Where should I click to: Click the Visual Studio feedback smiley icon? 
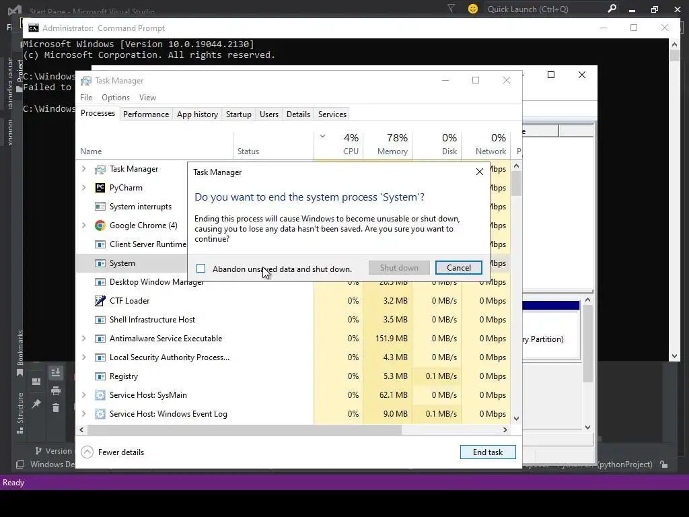click(473, 9)
